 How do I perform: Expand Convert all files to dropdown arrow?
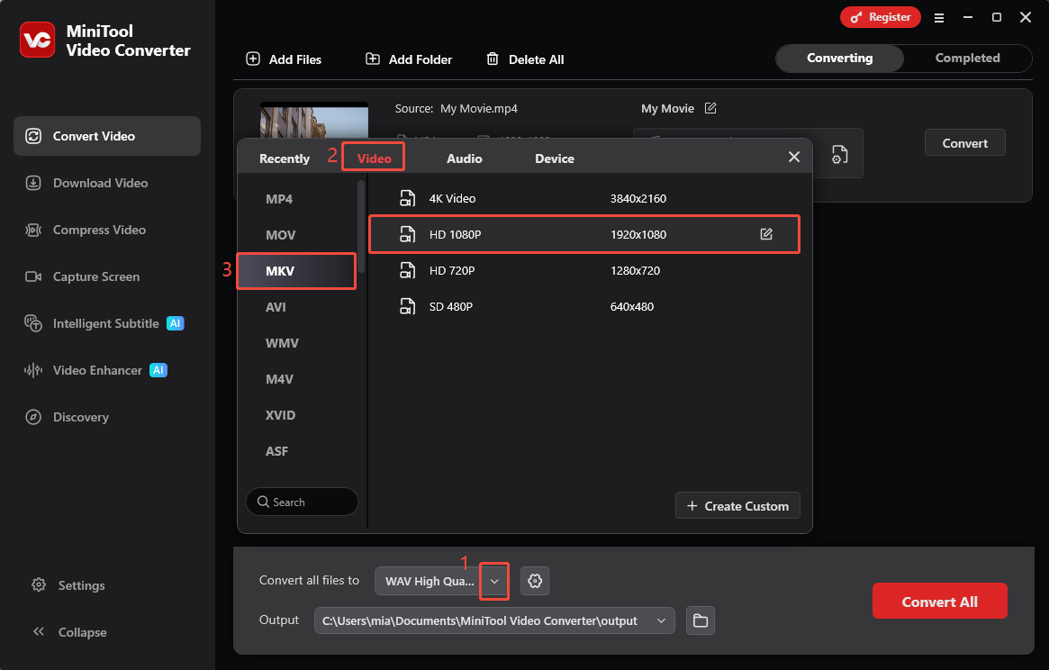[x=494, y=581]
